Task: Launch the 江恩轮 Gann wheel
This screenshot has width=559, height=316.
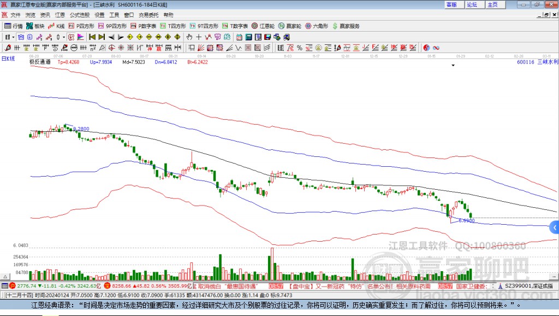Action: pos(263,26)
